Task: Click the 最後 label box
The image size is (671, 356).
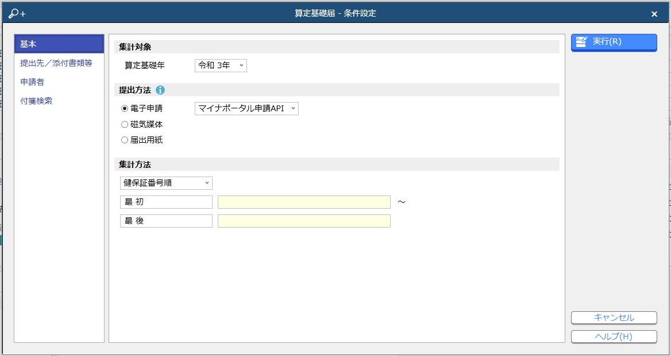Action: coord(166,221)
